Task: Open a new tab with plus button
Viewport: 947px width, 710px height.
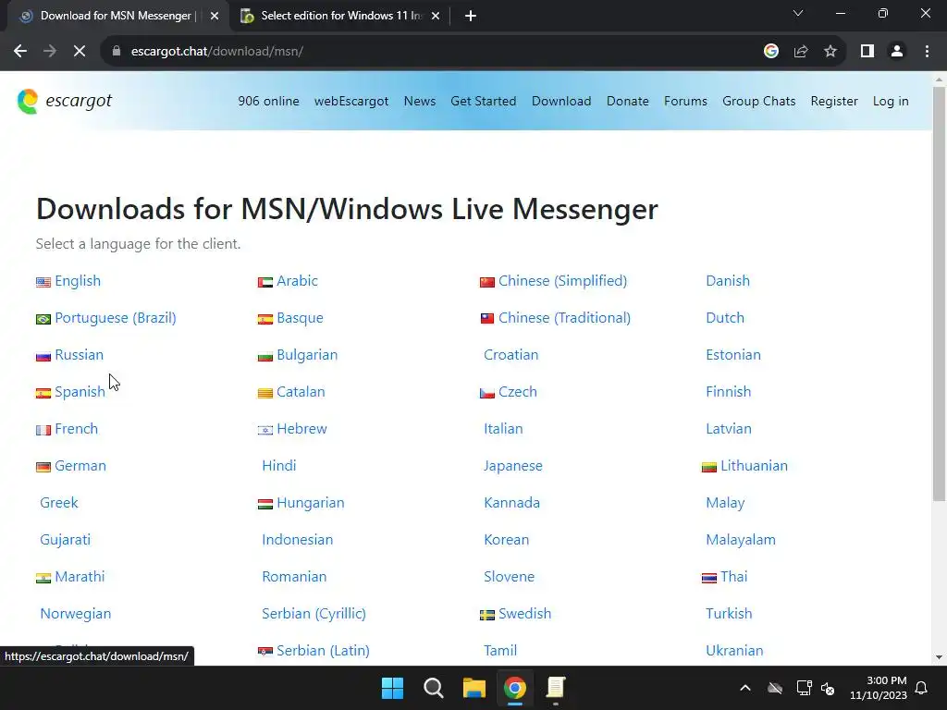Action: [471, 16]
